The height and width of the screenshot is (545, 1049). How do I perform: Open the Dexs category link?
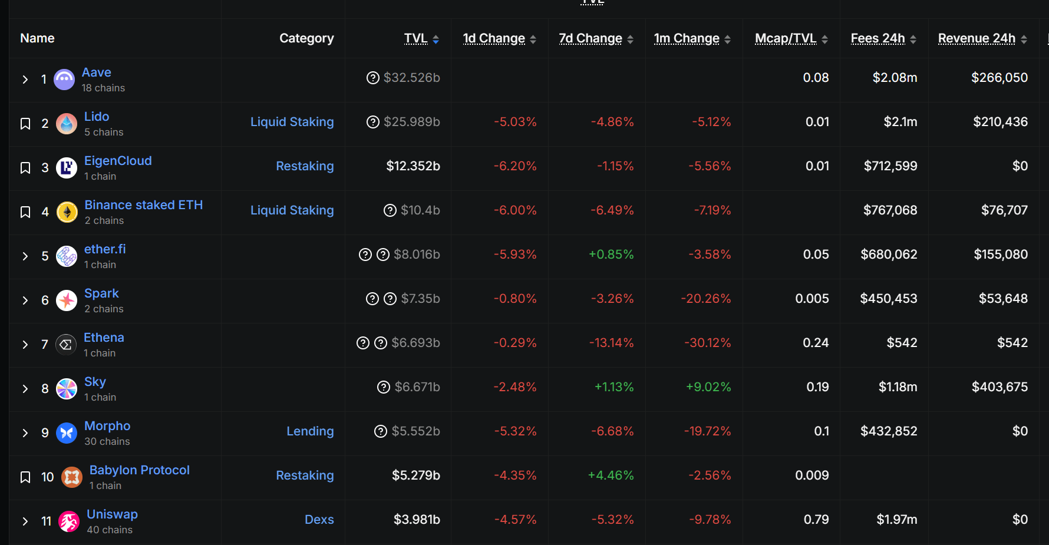[319, 520]
